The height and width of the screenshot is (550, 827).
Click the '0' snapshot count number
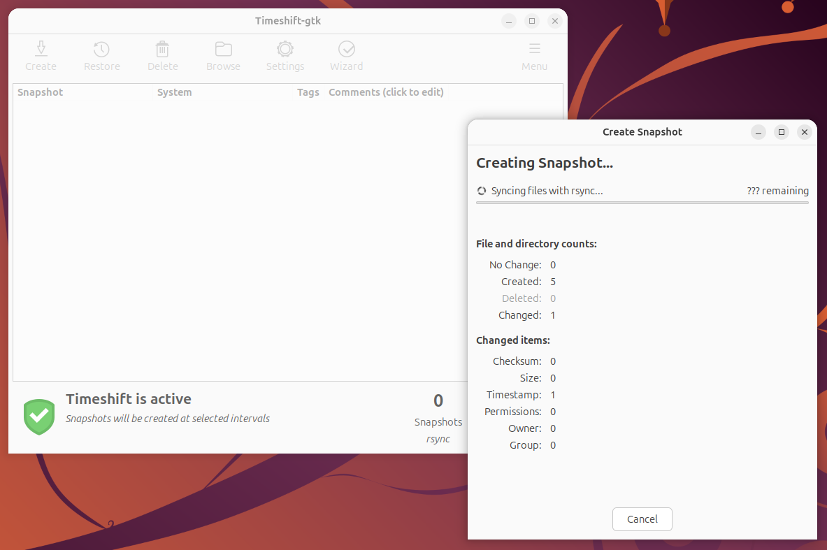pos(438,400)
